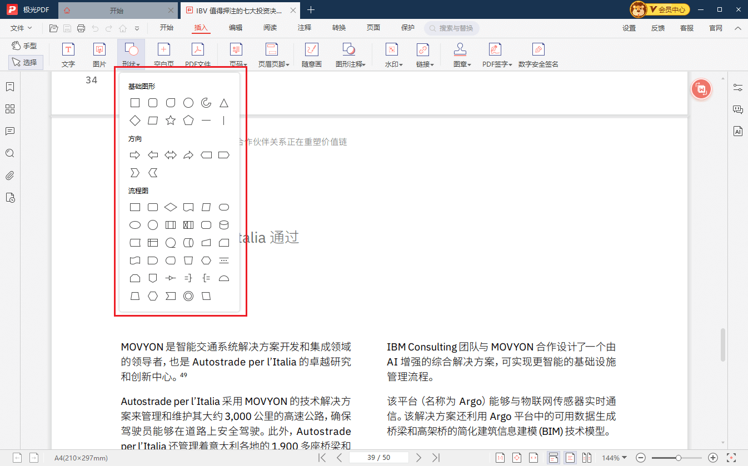Image resolution: width=748 pixels, height=466 pixels.
Task: Open the attachments paperclip panel
Action: [9, 176]
